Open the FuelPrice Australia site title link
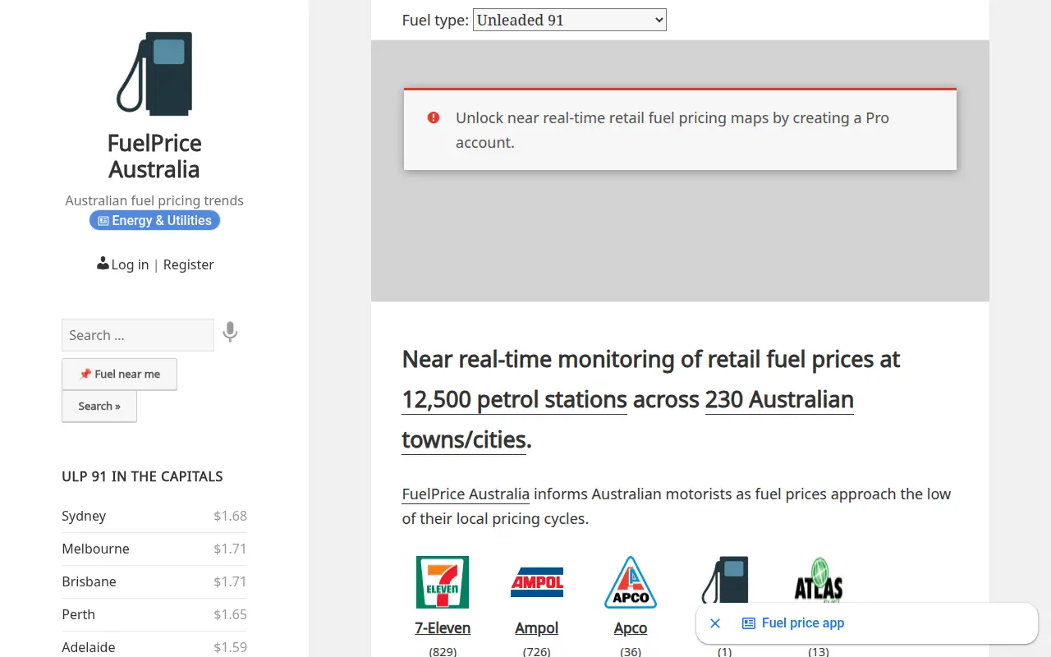Viewport: 1051px width, 657px height. point(154,156)
